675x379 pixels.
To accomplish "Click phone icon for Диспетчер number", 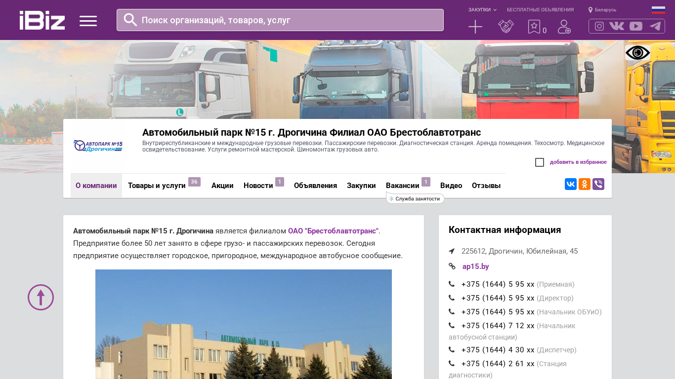I will pyautogui.click(x=452, y=350).
